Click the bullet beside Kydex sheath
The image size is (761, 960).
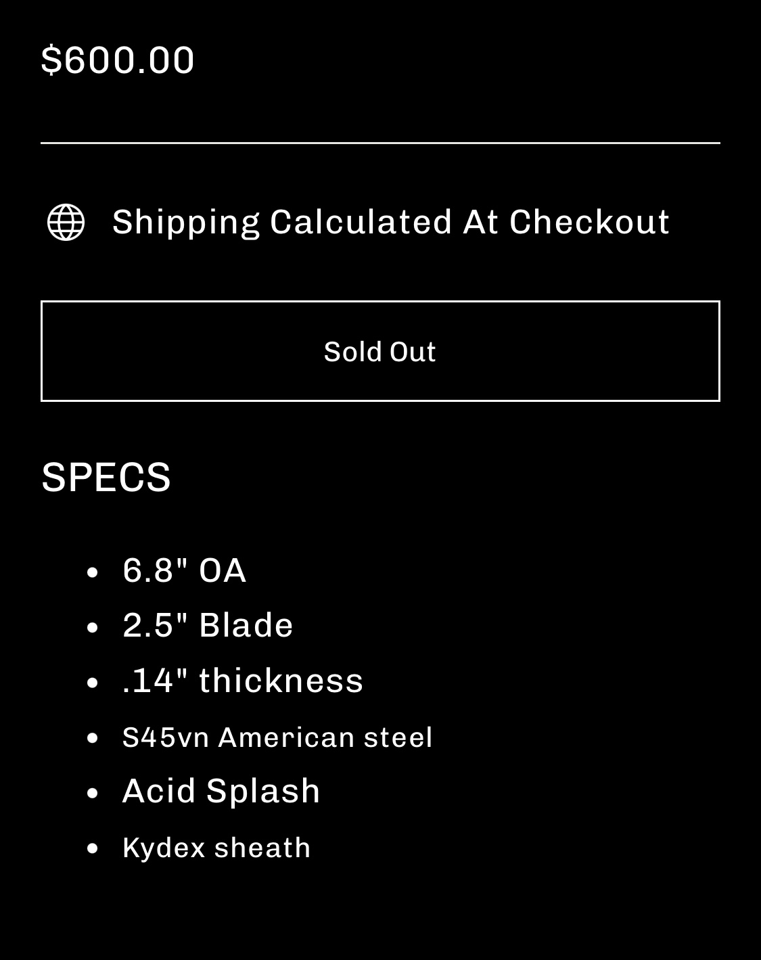tap(93, 848)
